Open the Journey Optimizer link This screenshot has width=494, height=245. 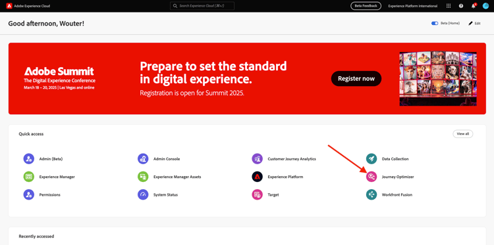(398, 177)
